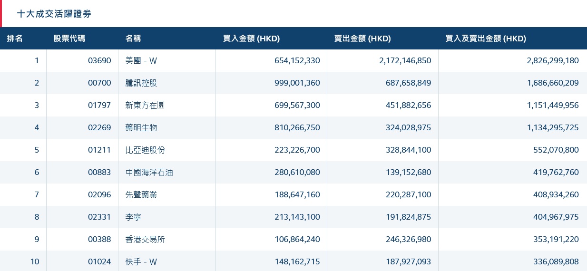Image resolution: width=587 pixels, height=271 pixels.
Task: Select sell amount 687,658,849
Action: pos(409,83)
